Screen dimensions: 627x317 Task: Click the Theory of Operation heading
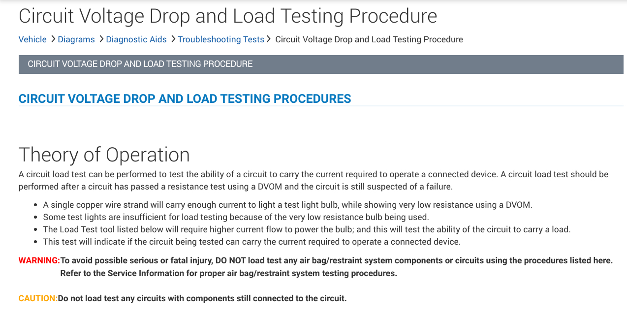click(x=104, y=155)
